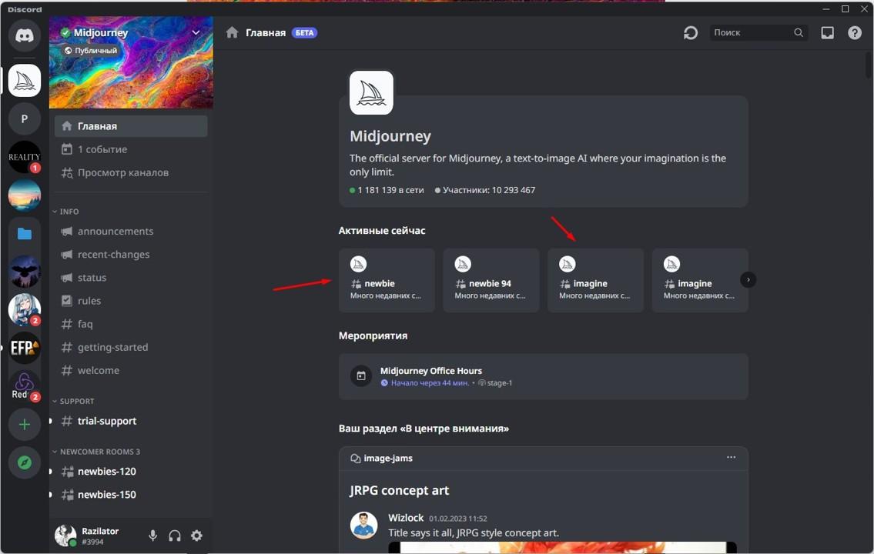Viewport: 874px width, 554px height.
Task: Open the getting-started channel
Action: [x=131, y=347]
